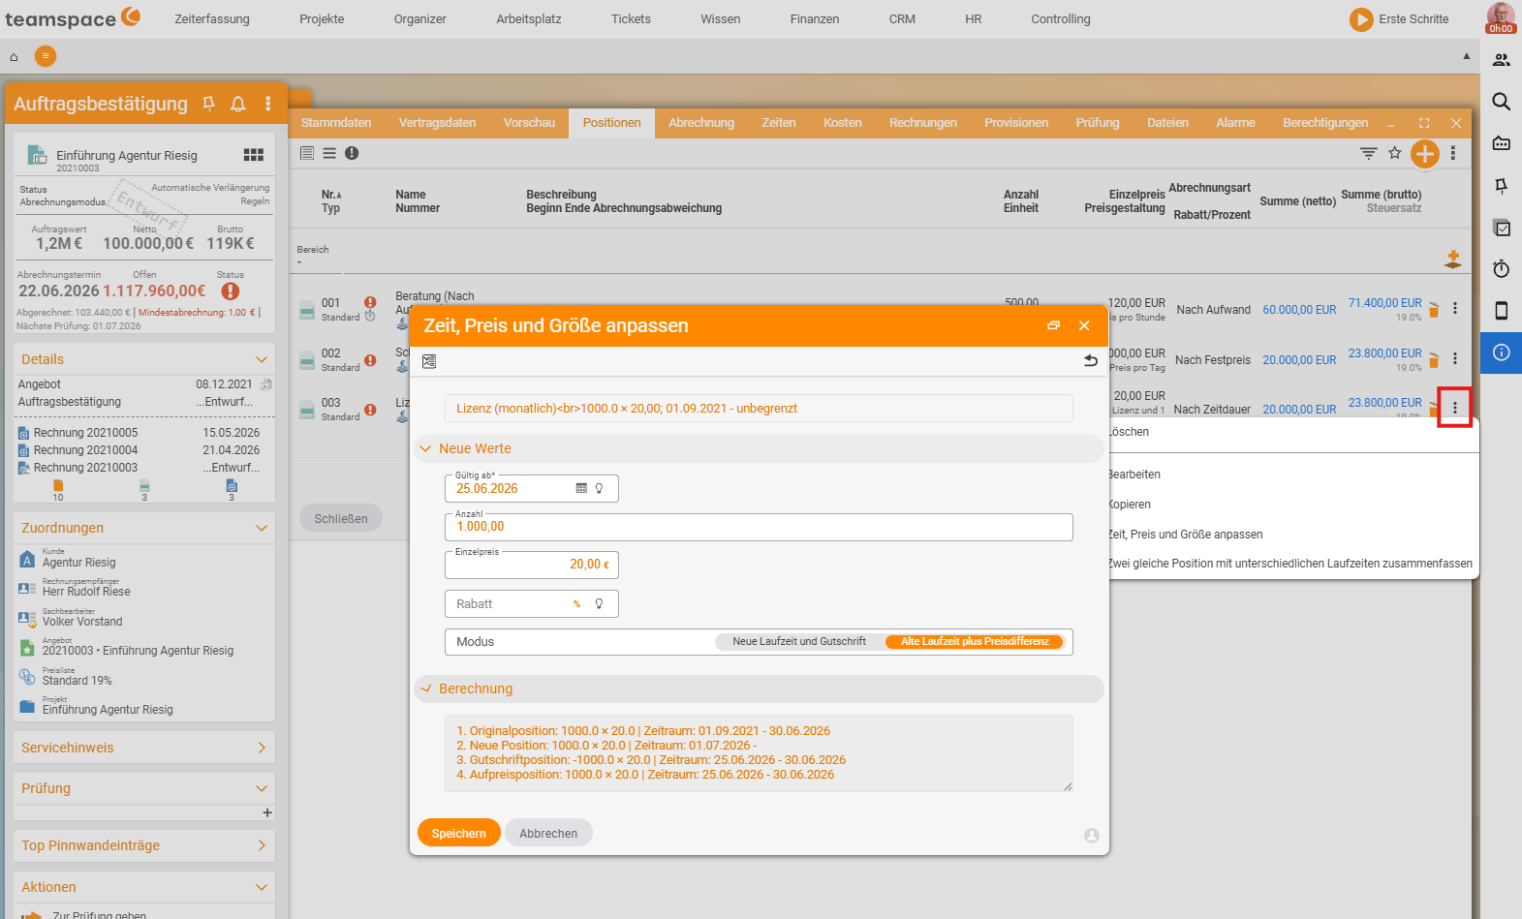Screen dimensions: 1522x919
Task: Collapse the Prüfung section
Action: [261, 788]
